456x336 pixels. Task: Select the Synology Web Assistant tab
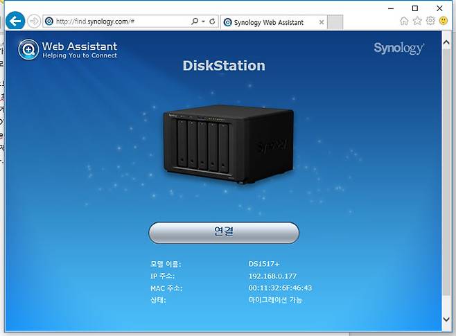(270, 22)
